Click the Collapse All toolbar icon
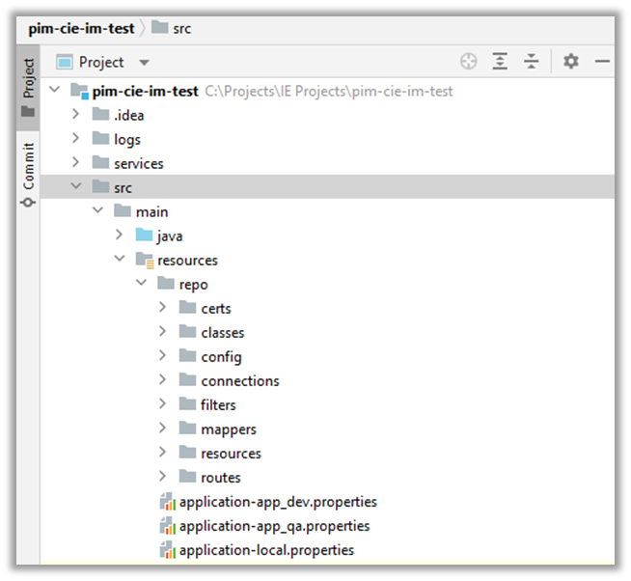 pyautogui.click(x=532, y=62)
